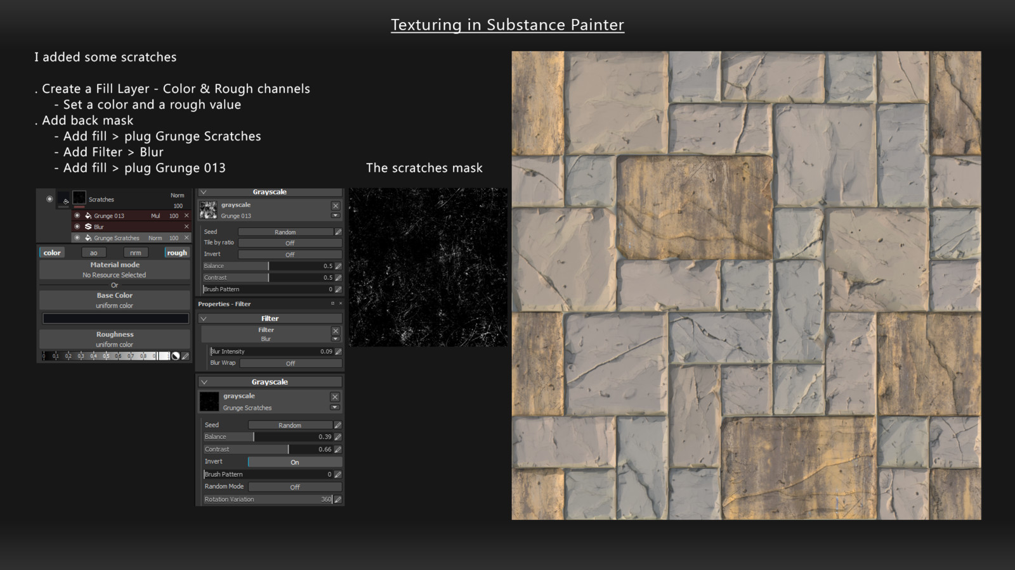
Task: Adjust the Blur Intensity slider
Action: click(272, 351)
